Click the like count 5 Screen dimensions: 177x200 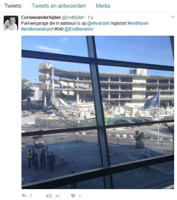[x=80, y=196]
